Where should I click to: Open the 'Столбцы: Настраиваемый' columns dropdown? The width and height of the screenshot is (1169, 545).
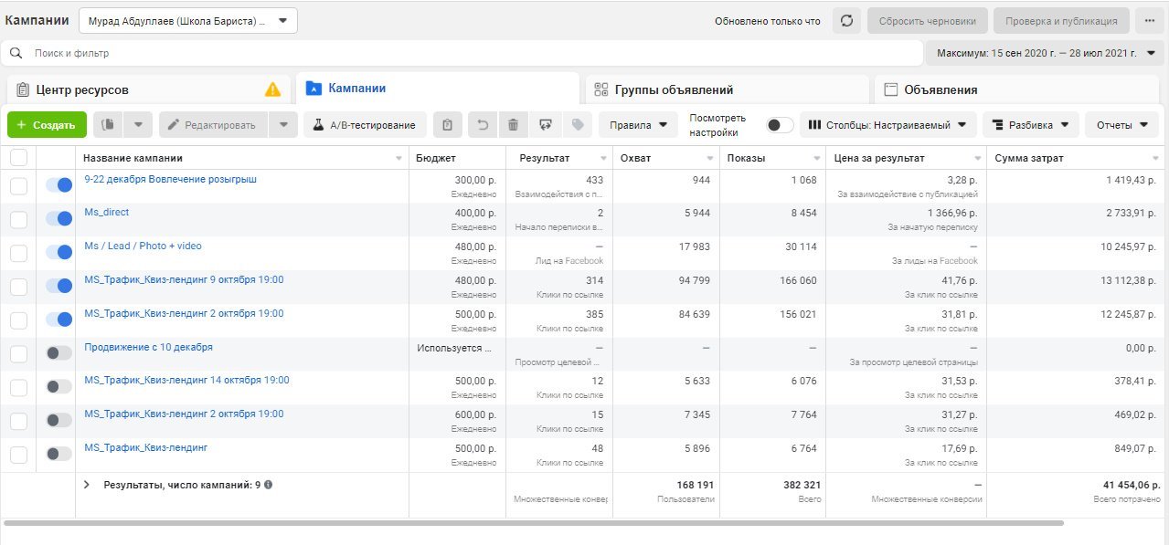[887, 125]
